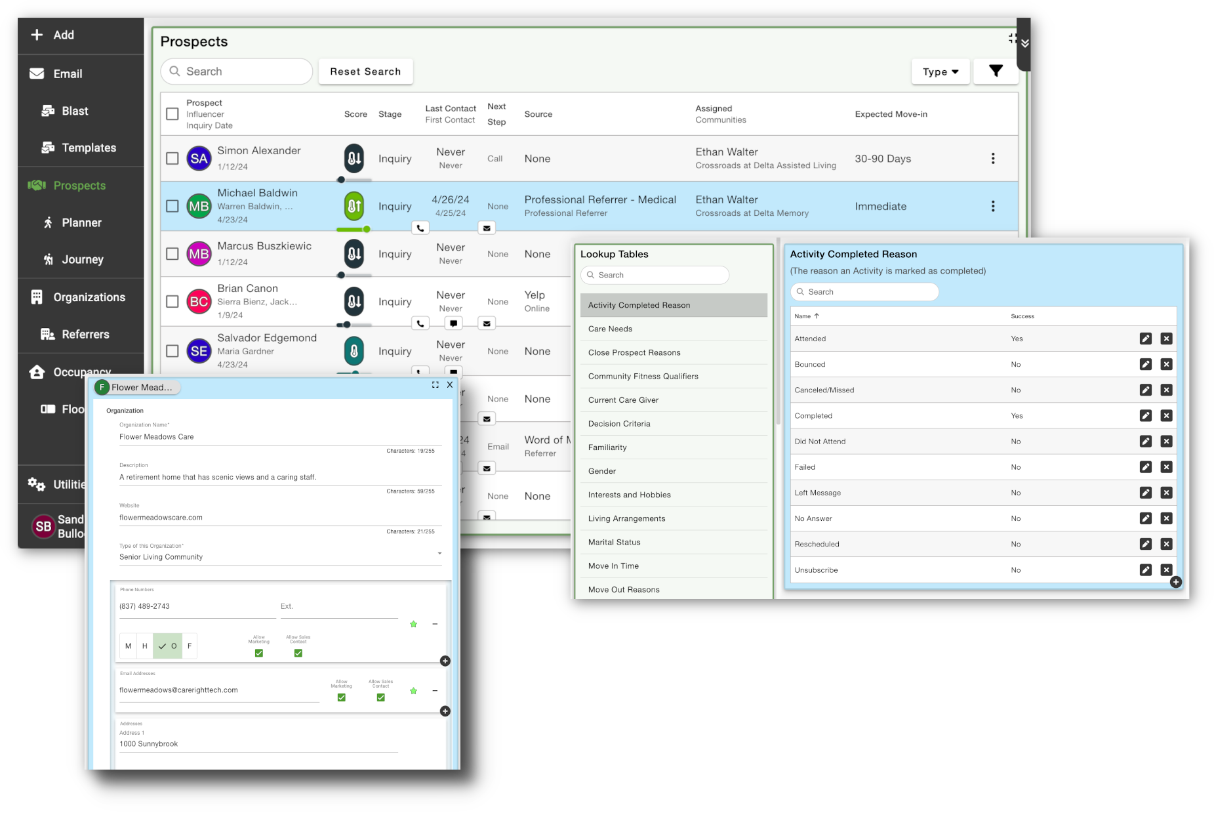Image resolution: width=1214 pixels, height=828 pixels.
Task: Edit the Attended completed reason
Action: click(1146, 339)
